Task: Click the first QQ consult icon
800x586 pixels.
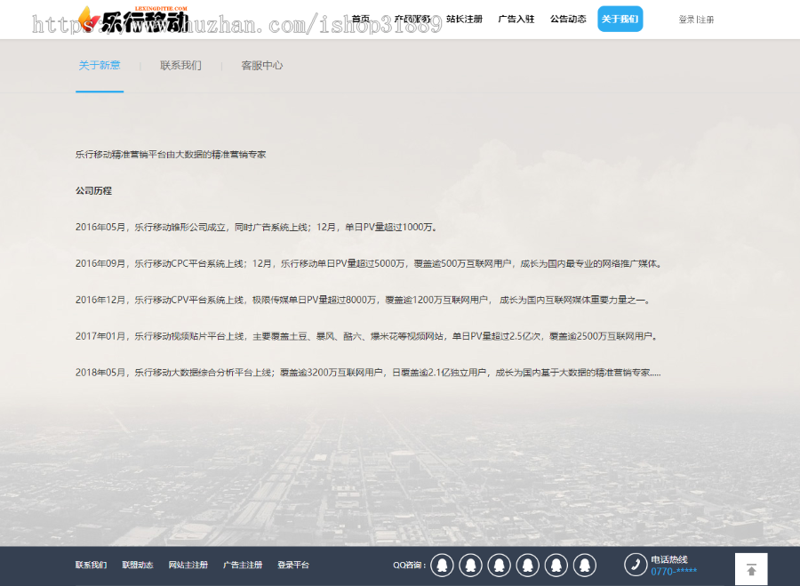Action: tap(443, 565)
